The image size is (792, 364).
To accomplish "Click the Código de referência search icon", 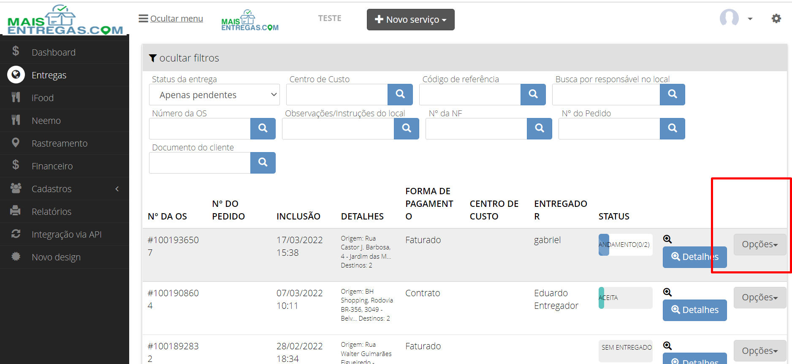I will point(533,94).
